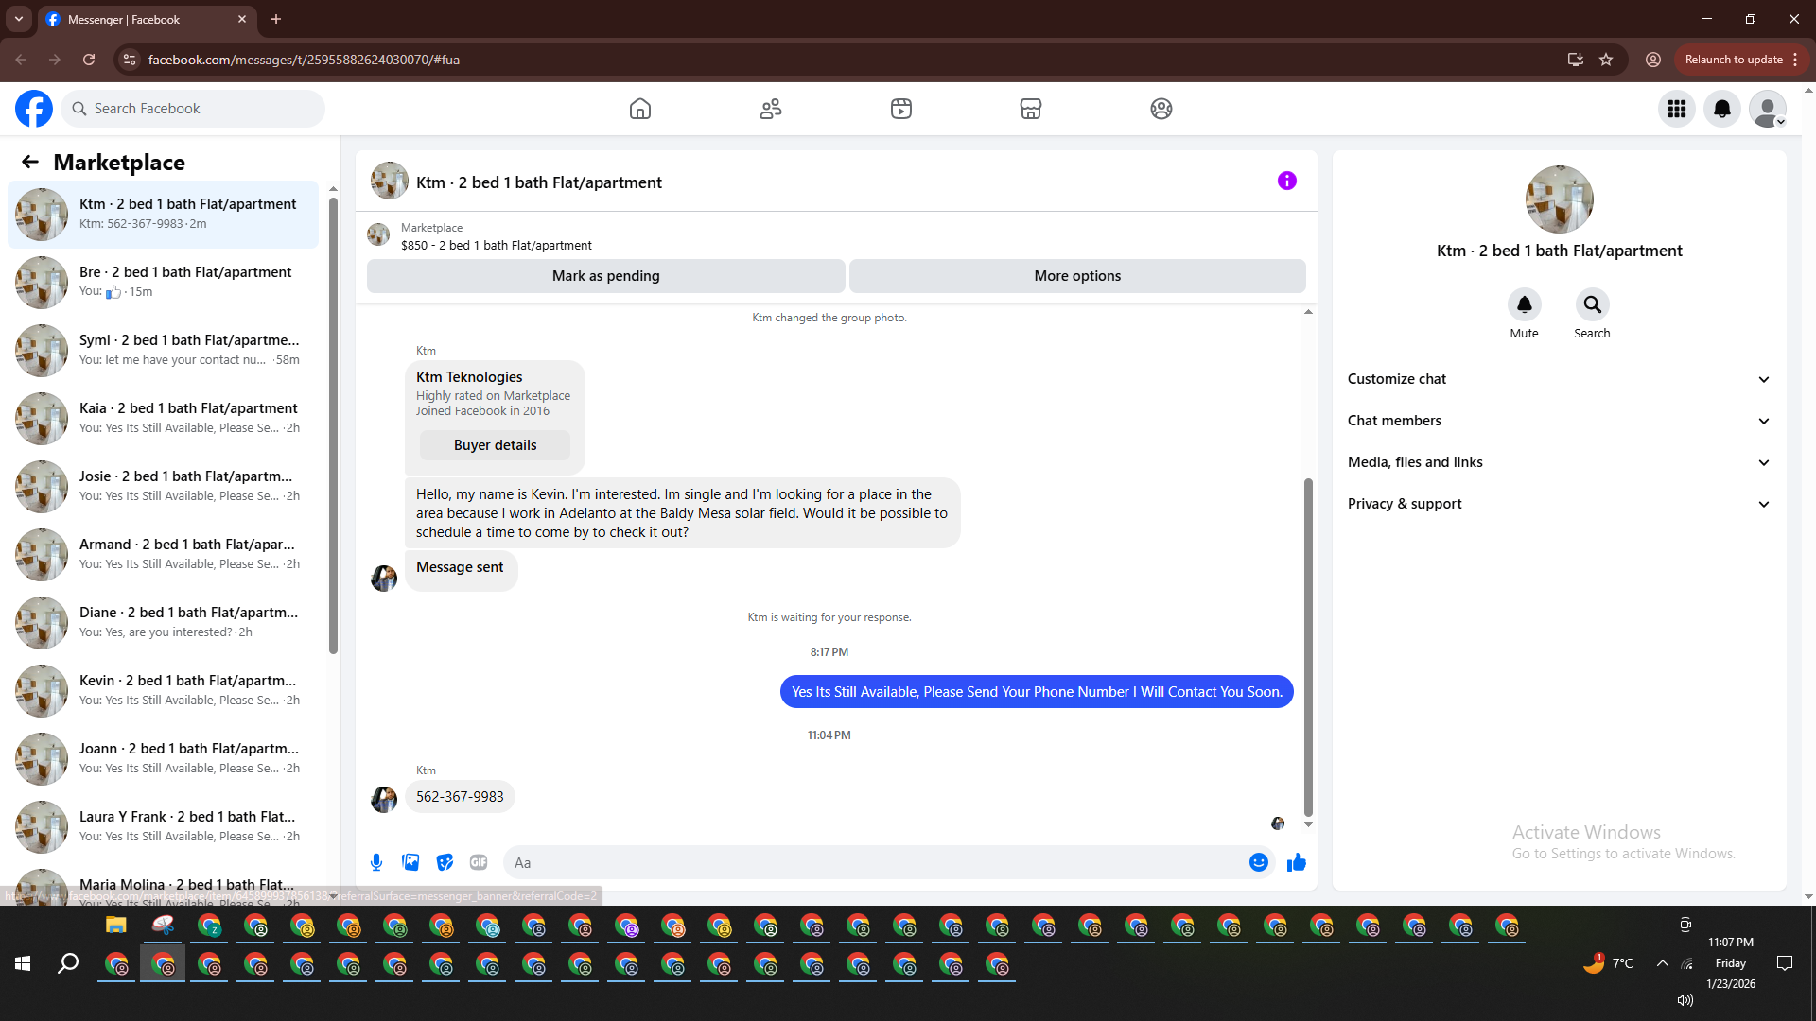Open the Facebook Home tab
This screenshot has height=1021, width=1816.
pos(640,109)
